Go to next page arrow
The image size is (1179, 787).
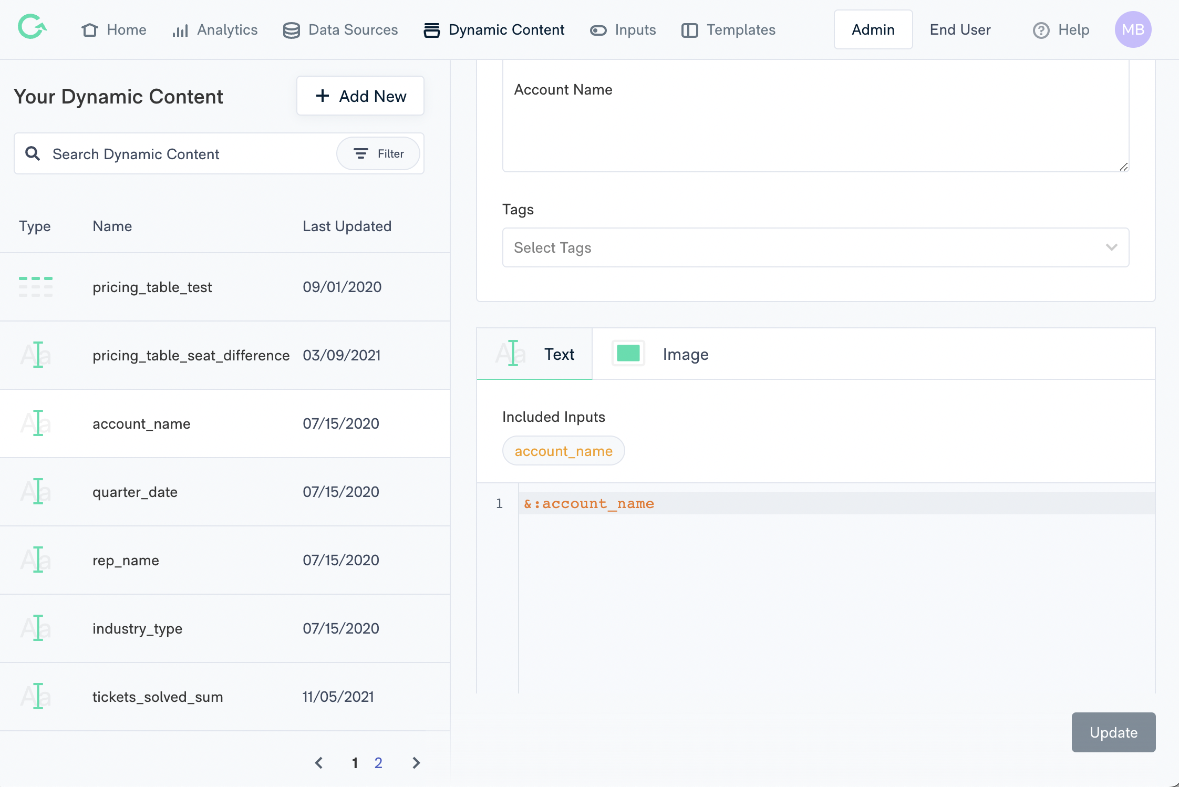pos(416,763)
